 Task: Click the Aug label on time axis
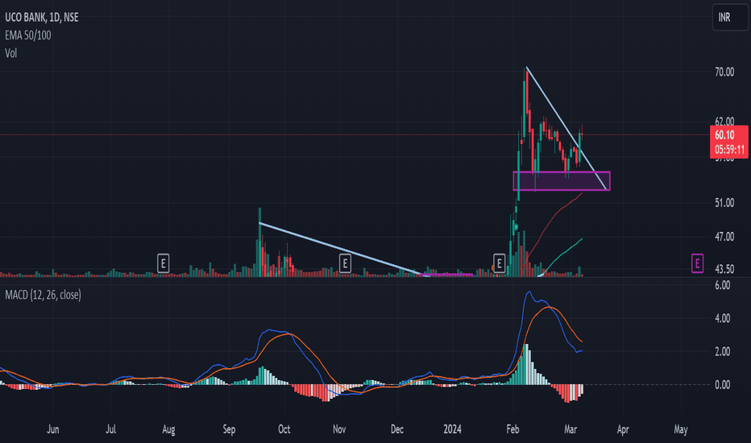168,429
